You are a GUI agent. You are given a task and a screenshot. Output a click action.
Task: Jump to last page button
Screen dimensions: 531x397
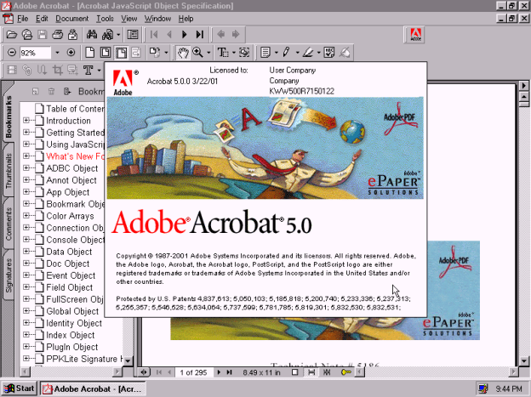coord(199,35)
